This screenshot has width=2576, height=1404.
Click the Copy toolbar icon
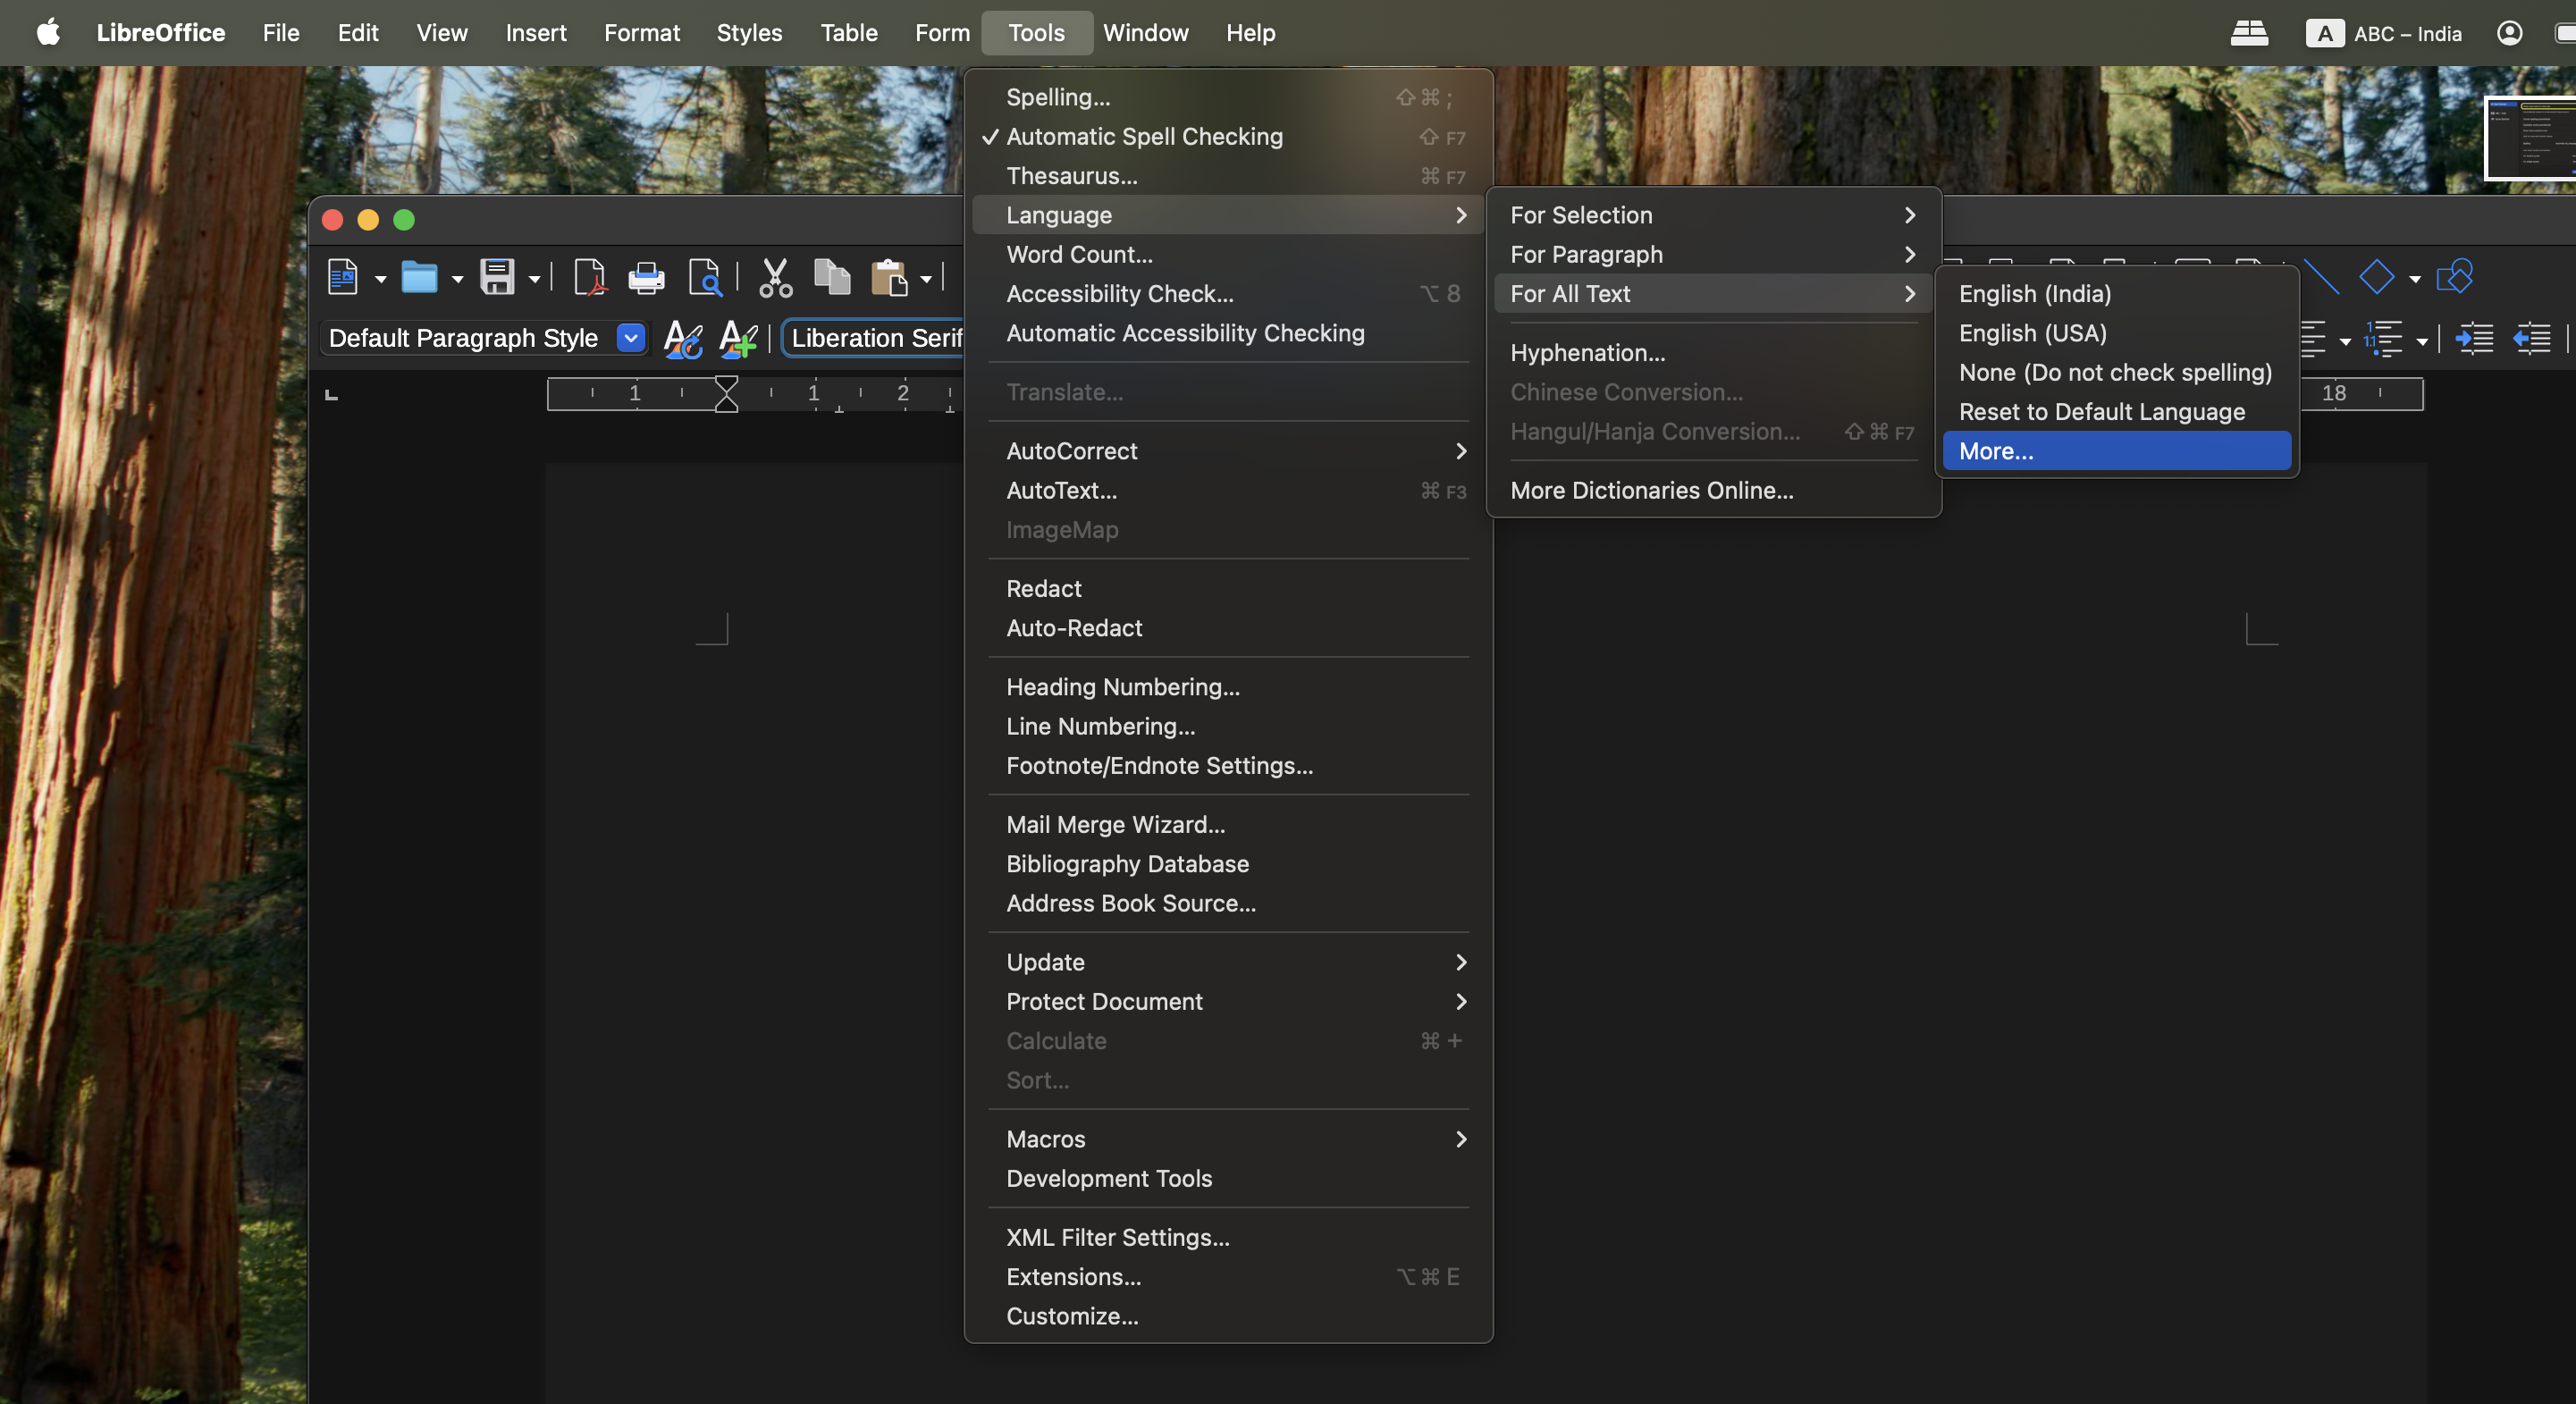click(x=832, y=277)
